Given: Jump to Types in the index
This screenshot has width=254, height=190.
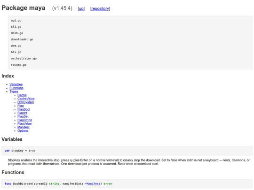Looking at the screenshot, I should (x=14, y=91).
